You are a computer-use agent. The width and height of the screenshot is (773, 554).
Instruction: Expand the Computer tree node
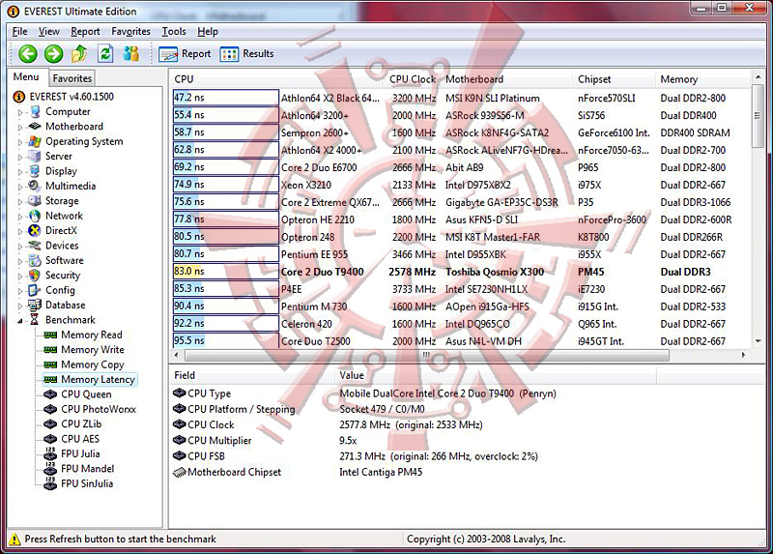20,112
